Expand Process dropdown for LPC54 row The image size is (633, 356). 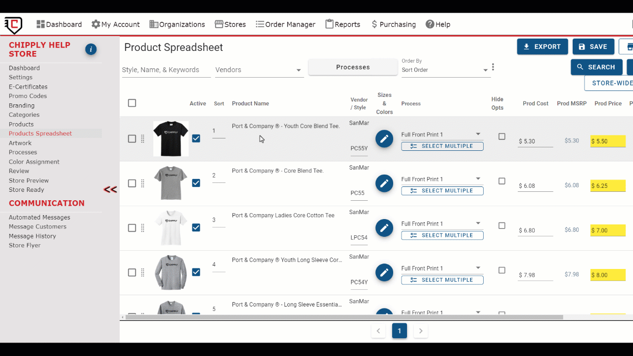coord(442,223)
